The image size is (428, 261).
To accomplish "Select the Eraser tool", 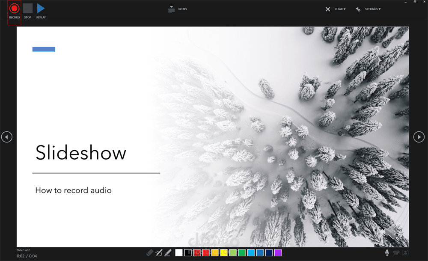I will (149, 253).
